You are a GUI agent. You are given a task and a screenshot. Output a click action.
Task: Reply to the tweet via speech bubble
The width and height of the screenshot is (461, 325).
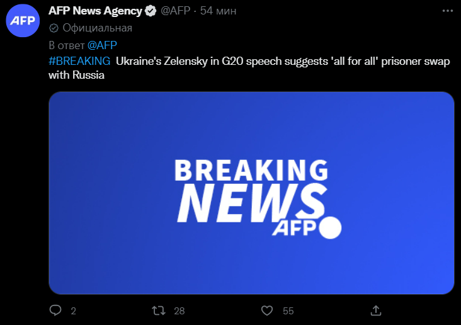click(x=55, y=311)
